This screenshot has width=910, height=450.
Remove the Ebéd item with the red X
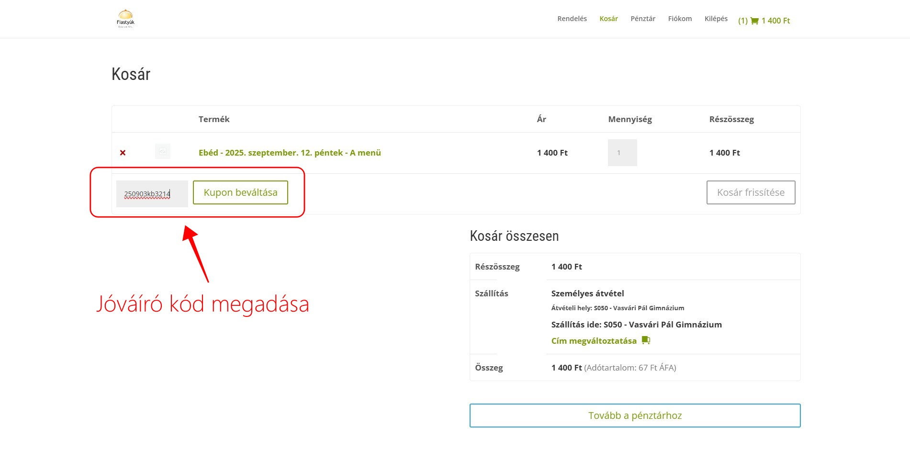click(123, 153)
